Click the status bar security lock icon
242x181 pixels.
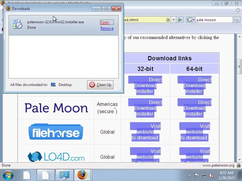point(239,165)
